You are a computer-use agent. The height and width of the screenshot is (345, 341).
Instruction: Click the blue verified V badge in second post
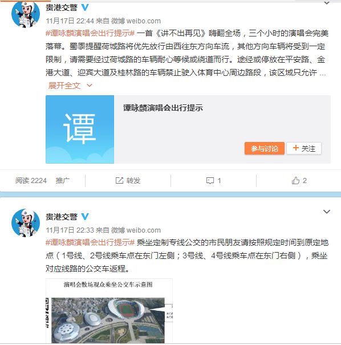tap(85, 217)
